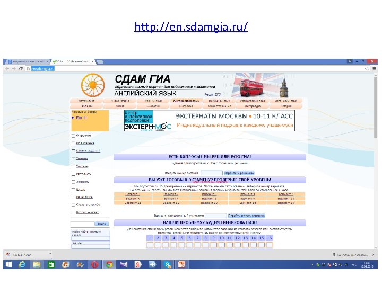Open the Литература subject tab
The width and height of the screenshot is (382, 286).
point(253,106)
